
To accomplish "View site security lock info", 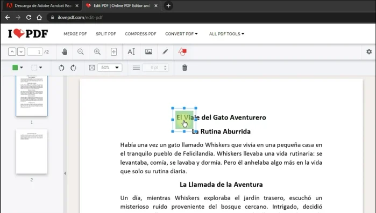I will click(52, 18).
